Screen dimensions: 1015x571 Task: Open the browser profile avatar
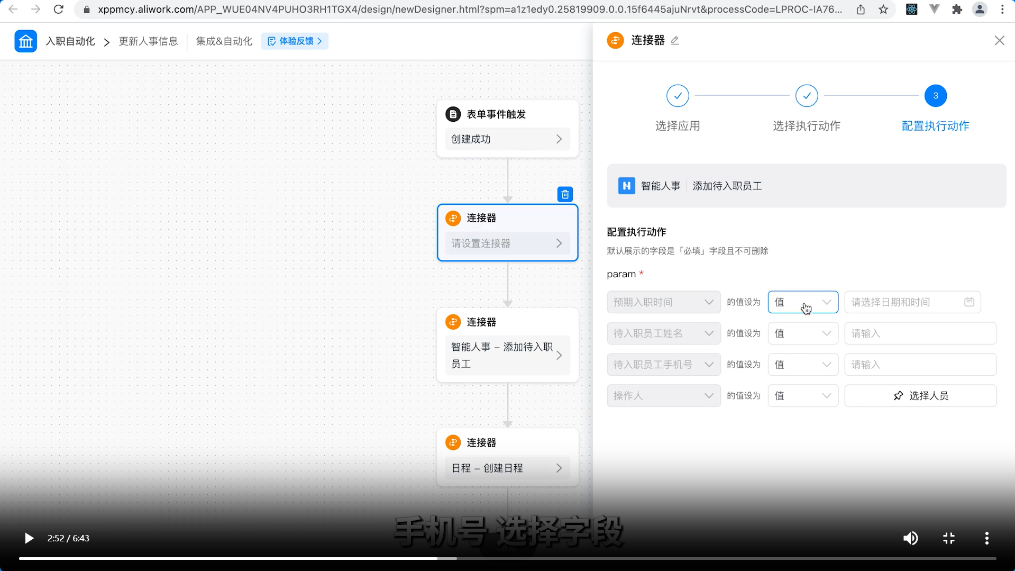click(x=980, y=9)
